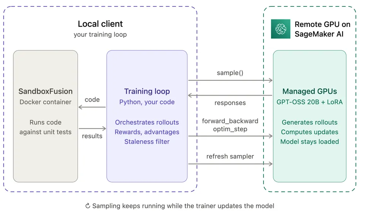Click the sample() arrow pointing to Managed GPUs
The image size is (365, 214).
(230, 80)
